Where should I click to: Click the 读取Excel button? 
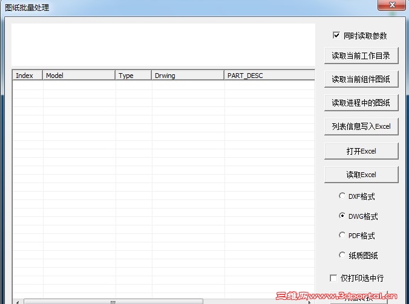tap(361, 175)
